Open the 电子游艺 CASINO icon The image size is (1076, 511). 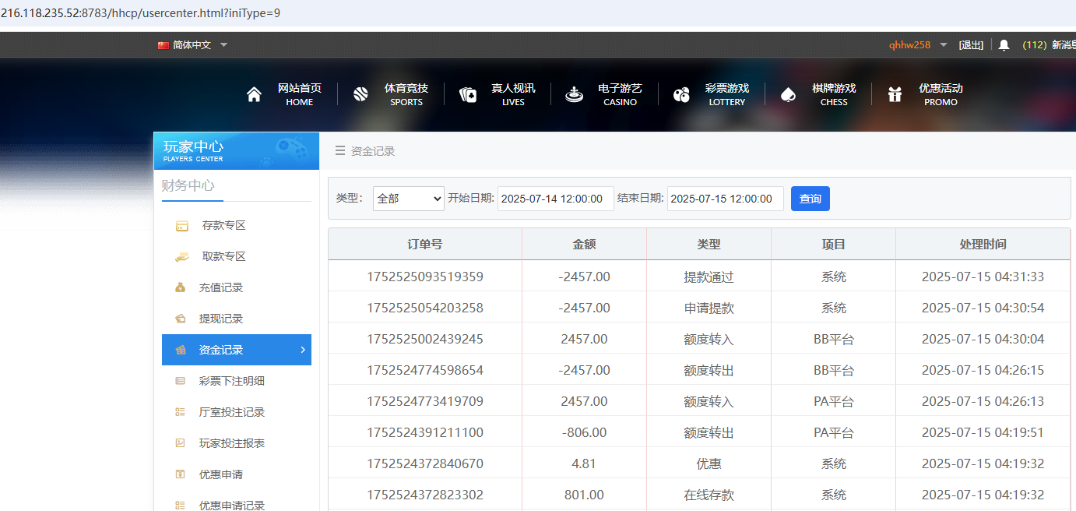point(574,93)
